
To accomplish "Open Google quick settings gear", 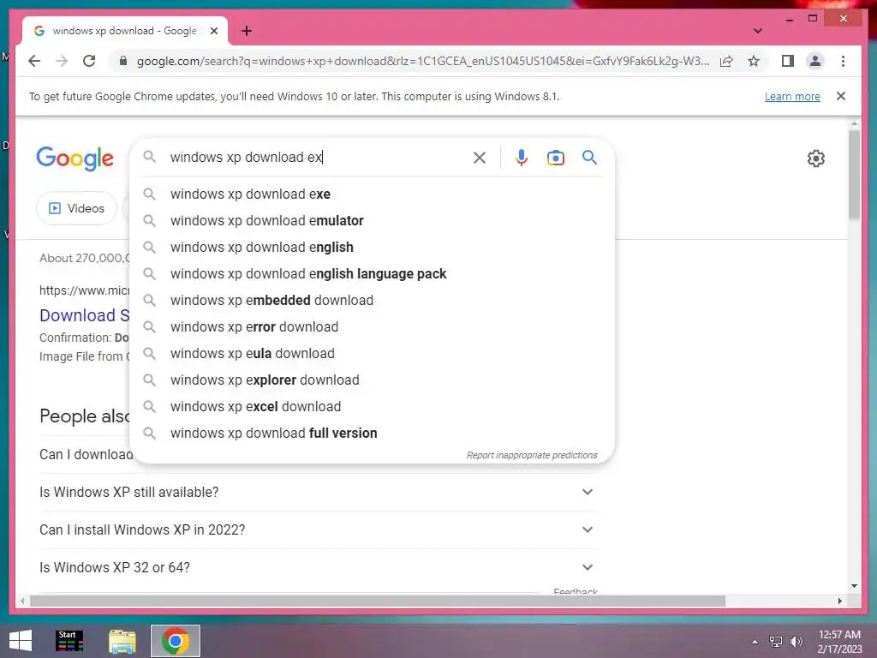I will pyautogui.click(x=816, y=159).
